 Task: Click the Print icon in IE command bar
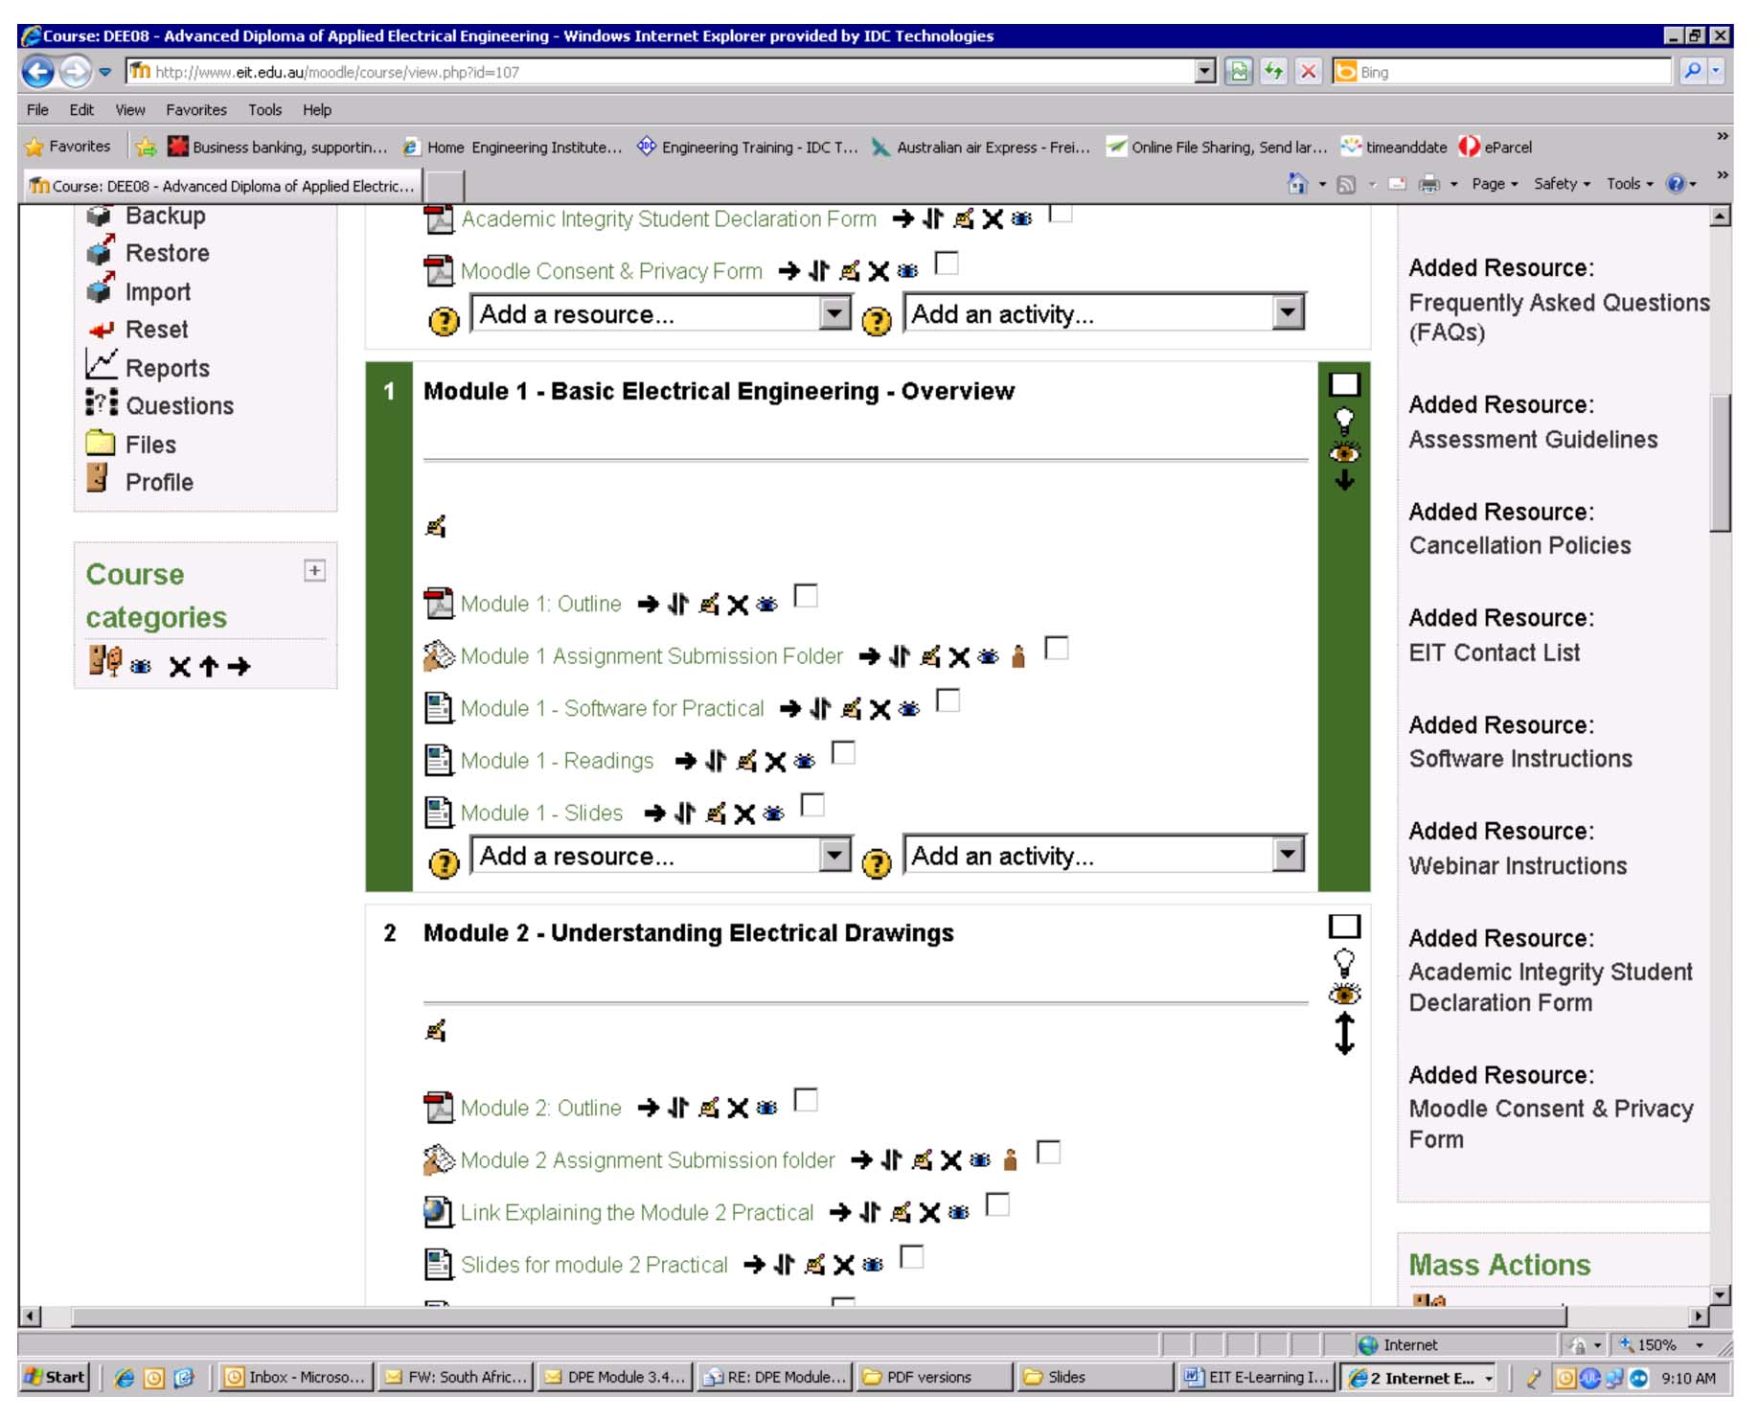coord(1429,184)
